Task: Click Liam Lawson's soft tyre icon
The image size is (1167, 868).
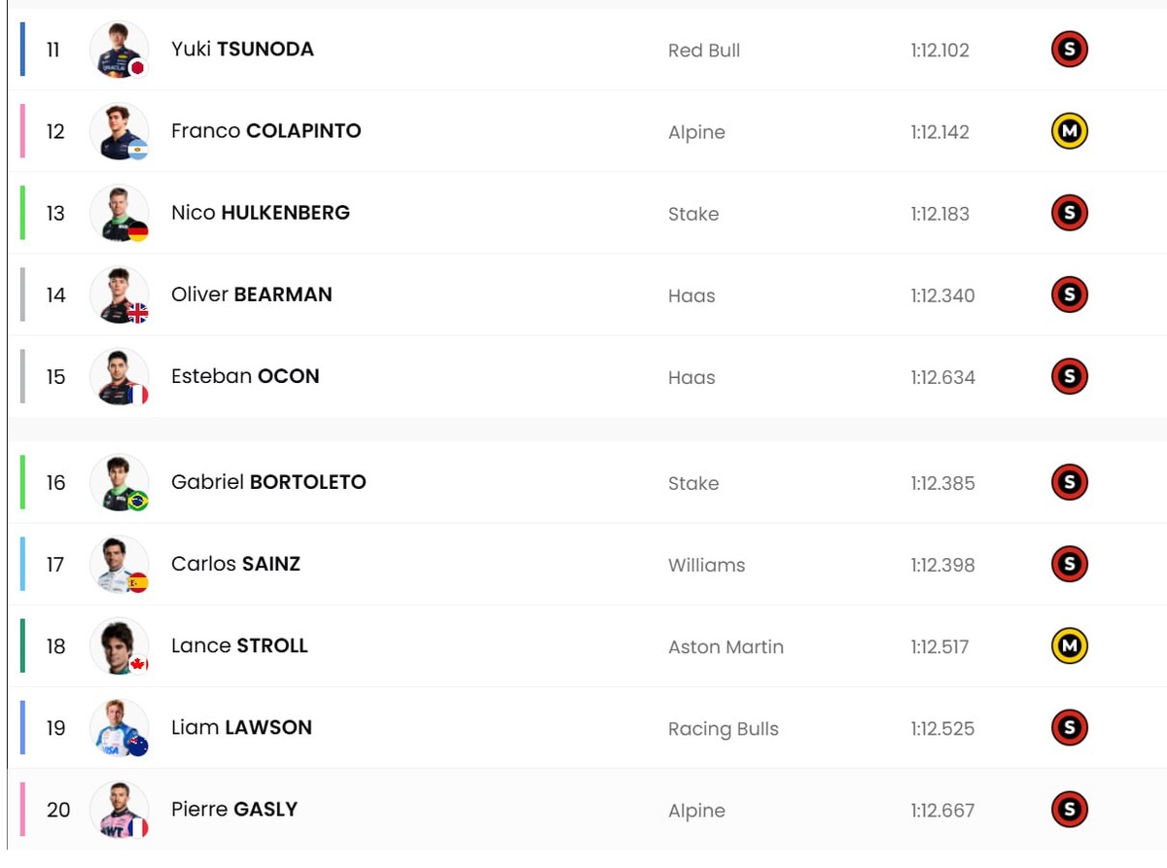Action: pyautogui.click(x=1070, y=727)
